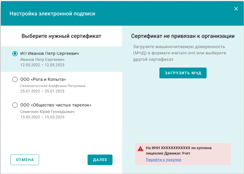Viewport: 244px width, 174px height.
Task: Click the validity dates 15.03.2022 – 15.03.2023
Action: (42, 117)
